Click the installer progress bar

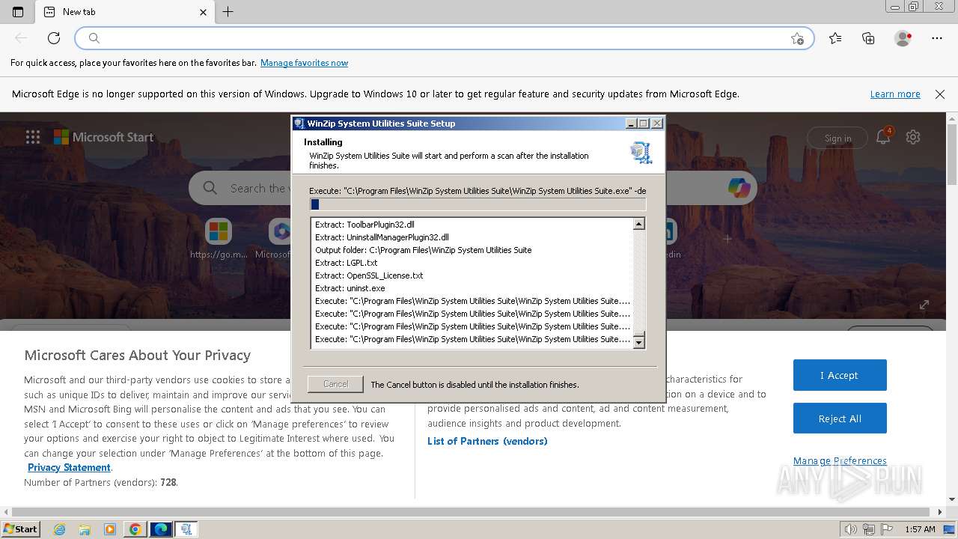pos(478,204)
